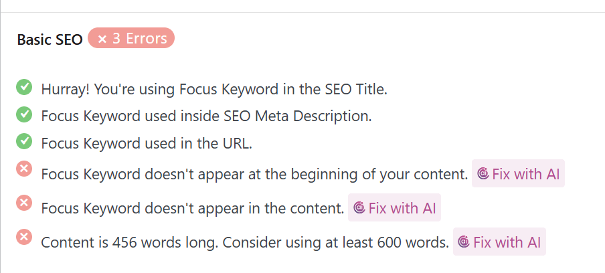
Task: Click "Focus Keyword doesn't appear in the content" text
Action: [193, 208]
